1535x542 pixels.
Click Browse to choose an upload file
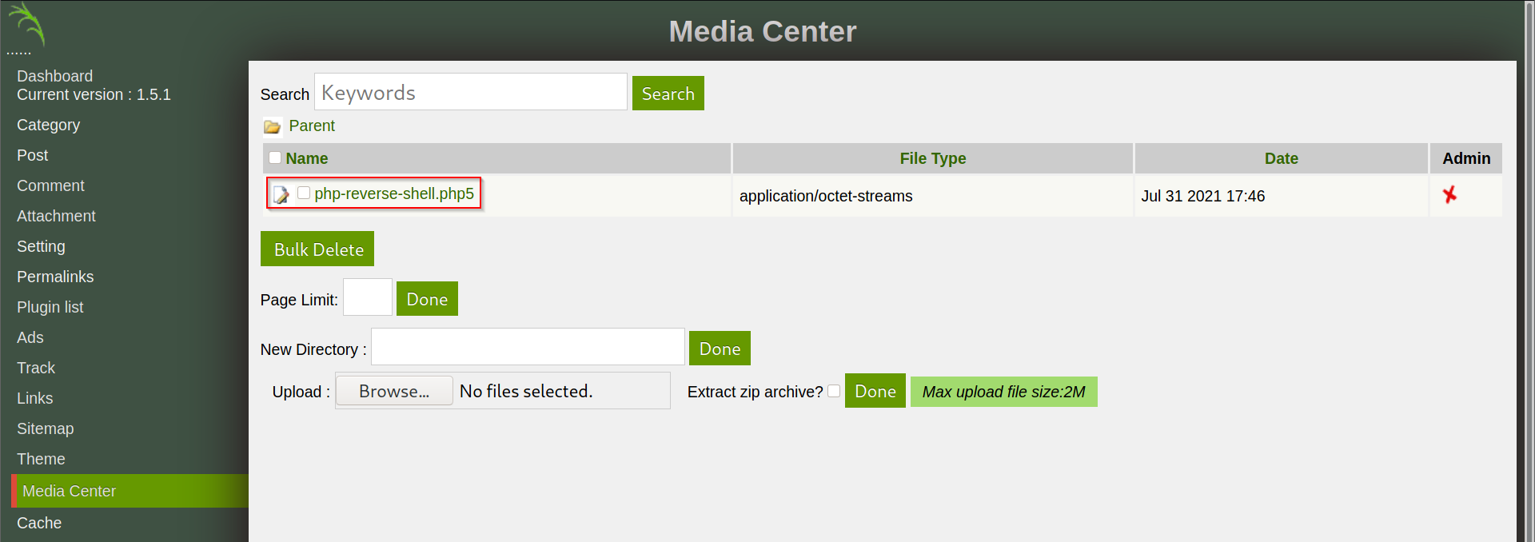pyautogui.click(x=394, y=391)
